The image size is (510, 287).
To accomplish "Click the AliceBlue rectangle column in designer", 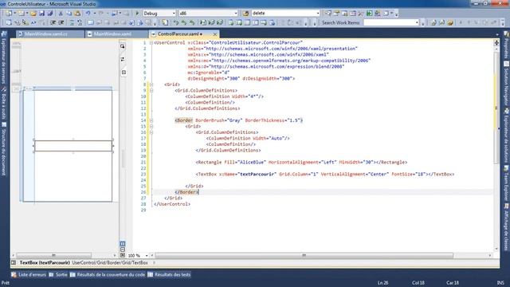I will click(x=29, y=146).
